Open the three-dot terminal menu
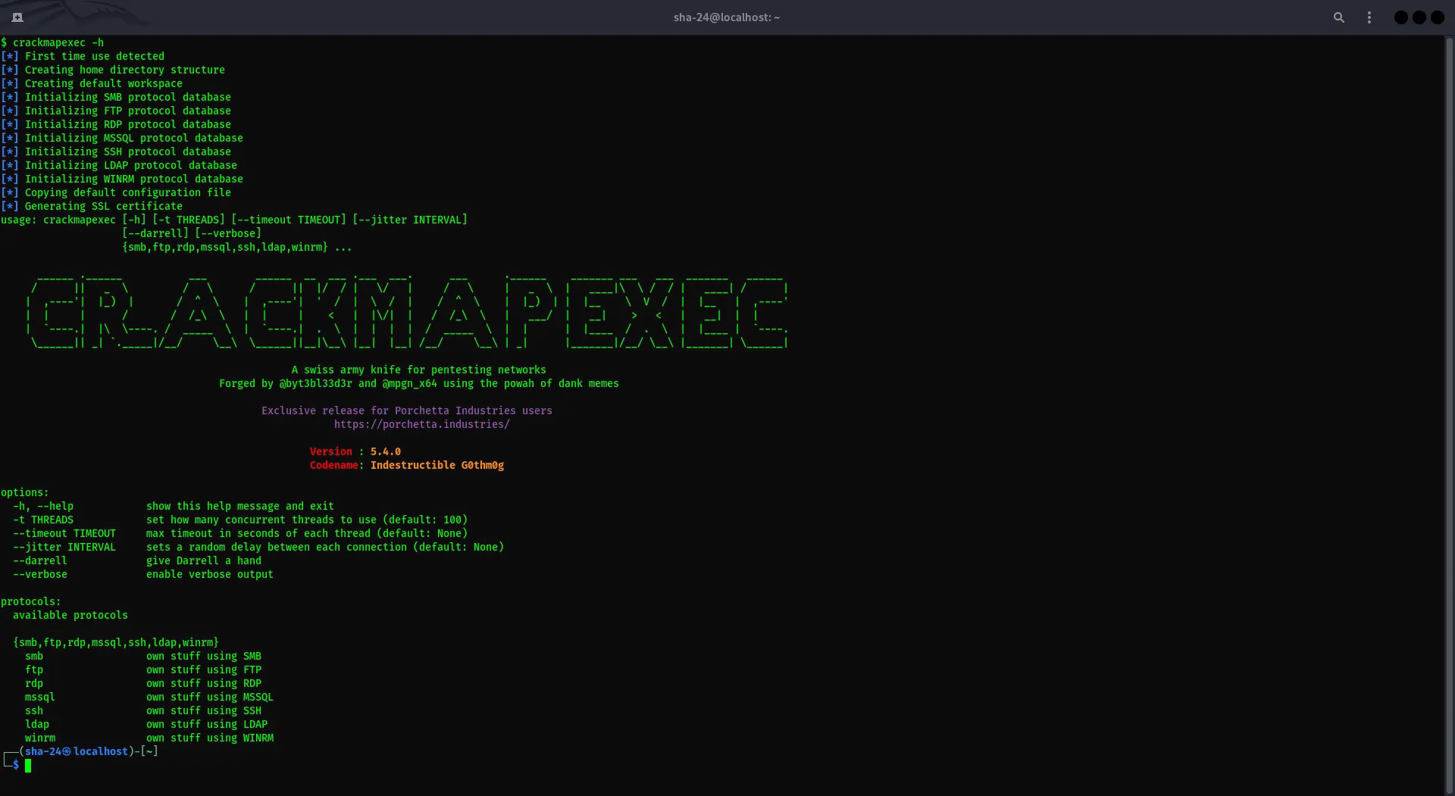The height and width of the screenshot is (796, 1455). 1369,17
